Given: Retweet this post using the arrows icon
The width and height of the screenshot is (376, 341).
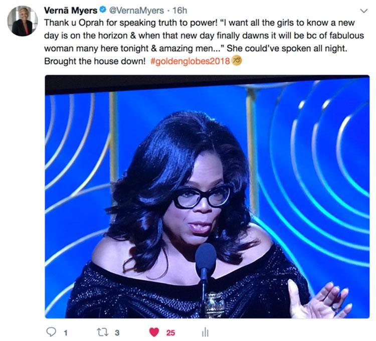Looking at the screenshot, I should point(102,332).
